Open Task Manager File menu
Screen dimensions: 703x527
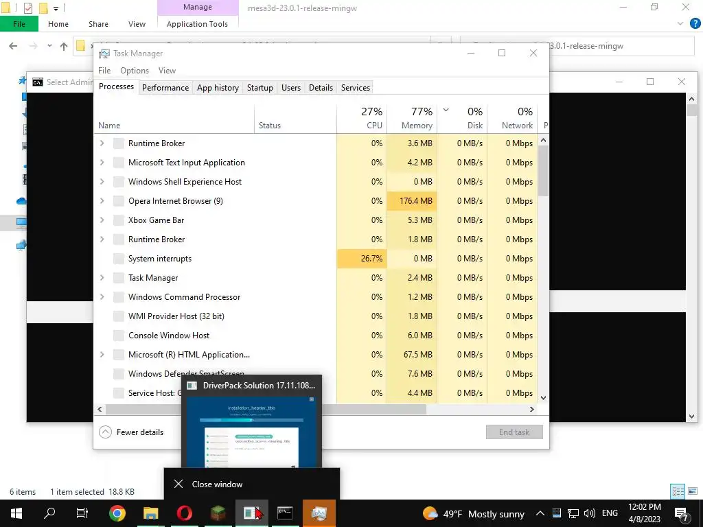point(104,71)
